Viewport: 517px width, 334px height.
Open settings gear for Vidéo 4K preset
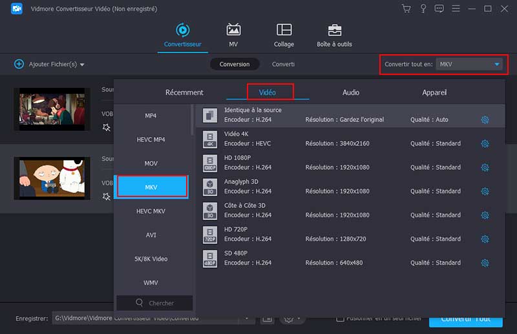coord(485,143)
